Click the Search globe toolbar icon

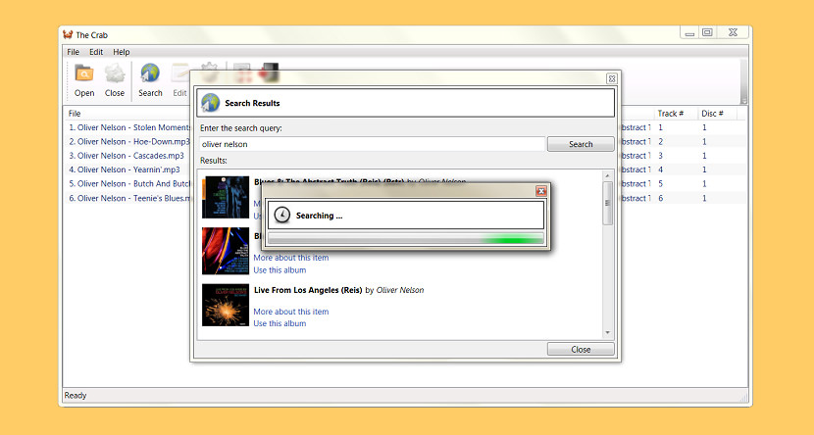click(150, 73)
